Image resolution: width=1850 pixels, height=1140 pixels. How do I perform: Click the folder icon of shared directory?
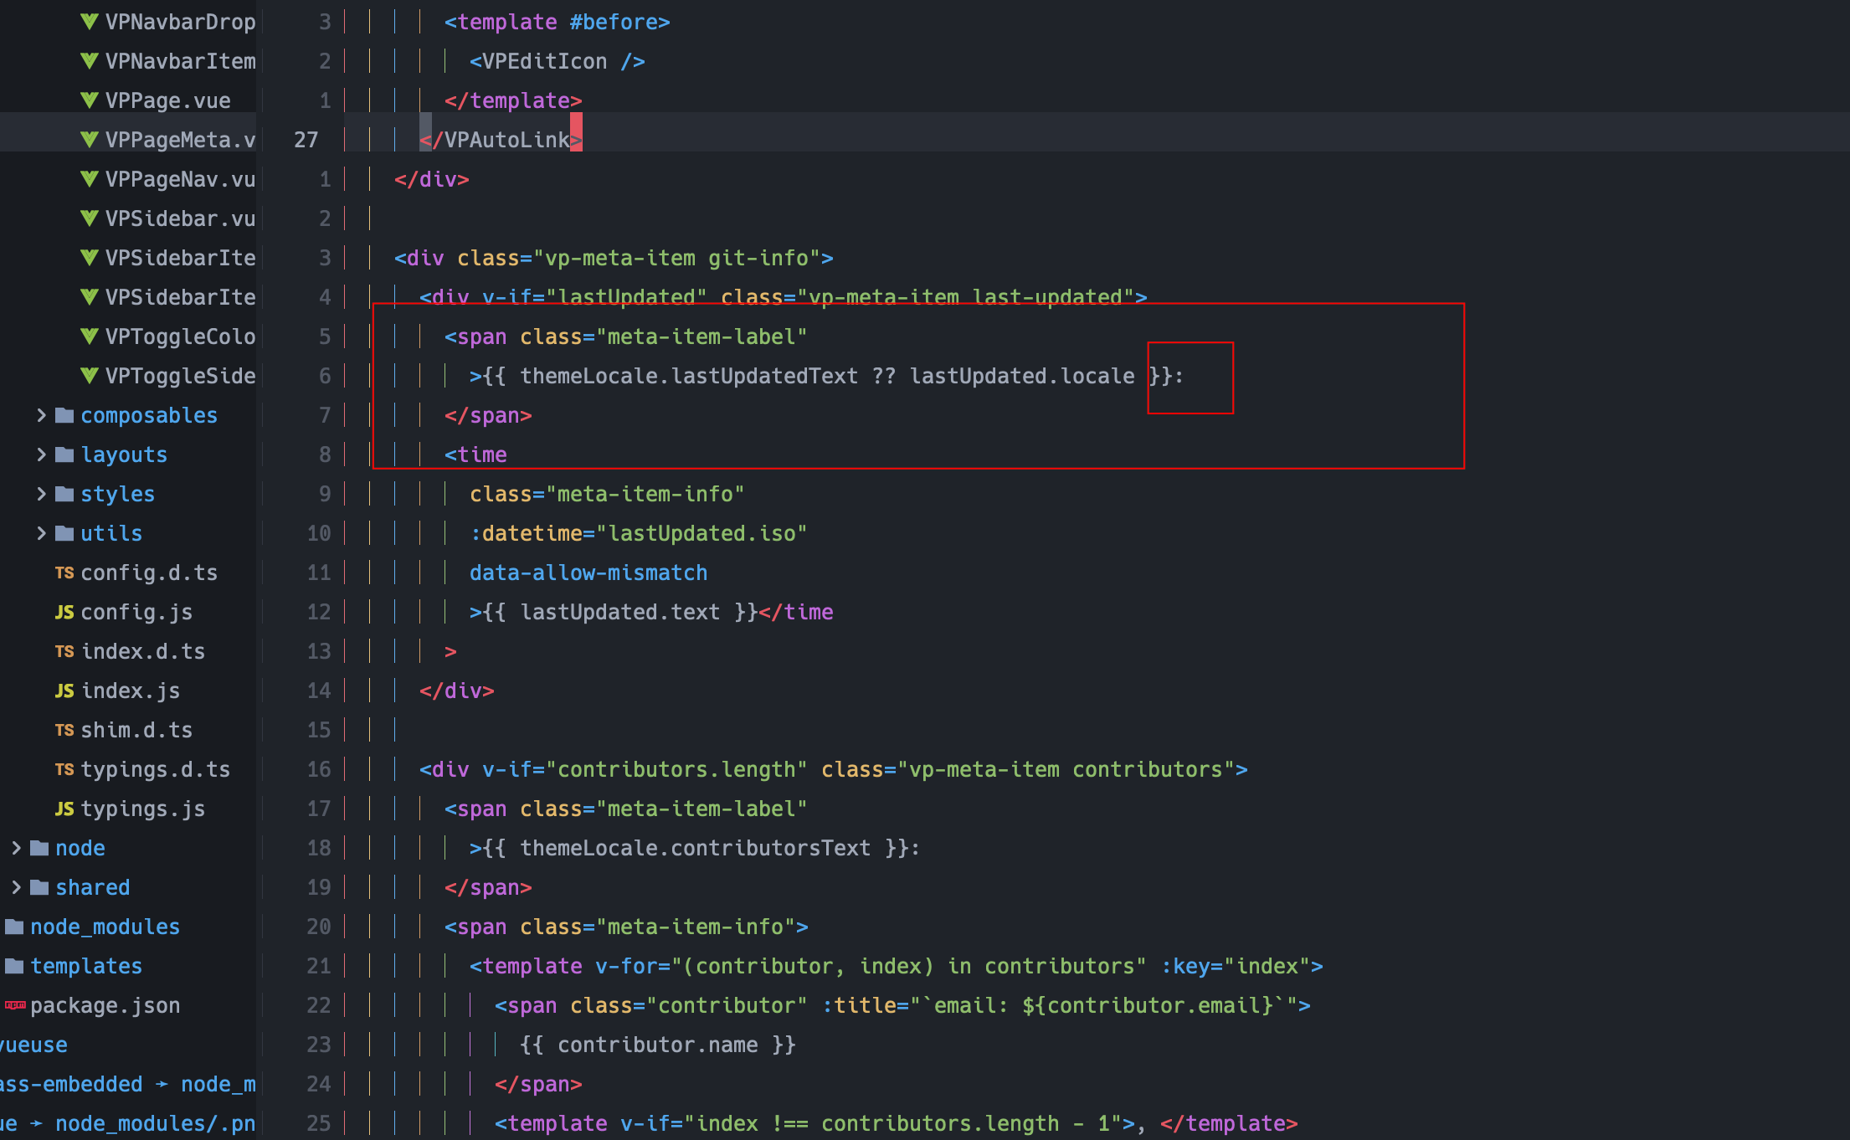(39, 887)
